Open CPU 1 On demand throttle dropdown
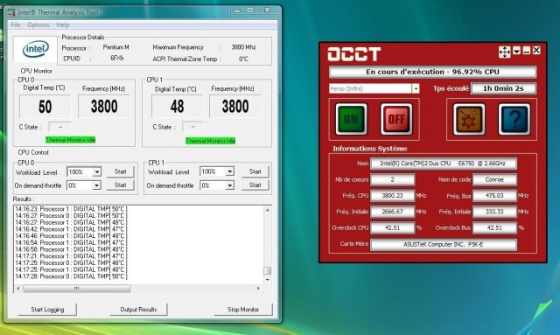The height and width of the screenshot is (335, 560). pos(229,185)
